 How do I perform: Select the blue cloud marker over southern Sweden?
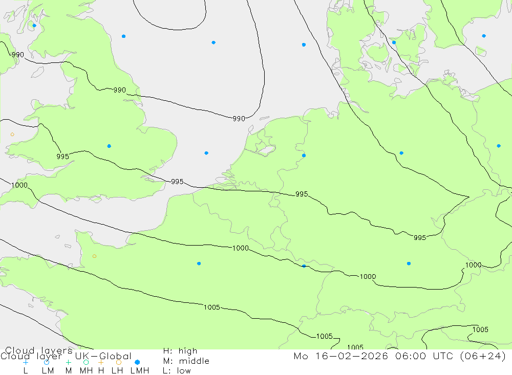pyautogui.click(x=484, y=36)
